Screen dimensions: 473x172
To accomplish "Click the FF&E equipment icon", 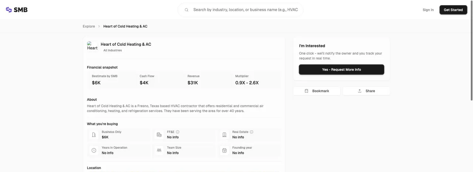I will [x=159, y=135].
